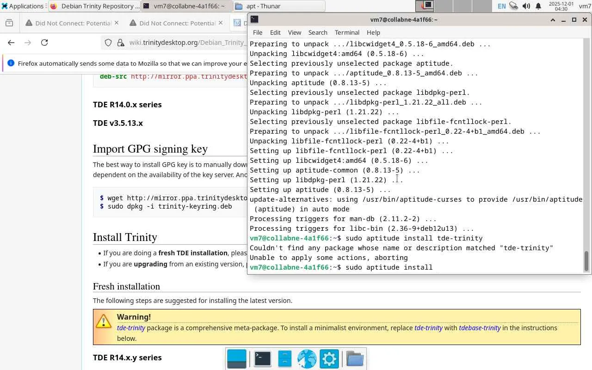Click the 'TDE R14.0.x series' heading
592x370 pixels.
click(x=127, y=105)
